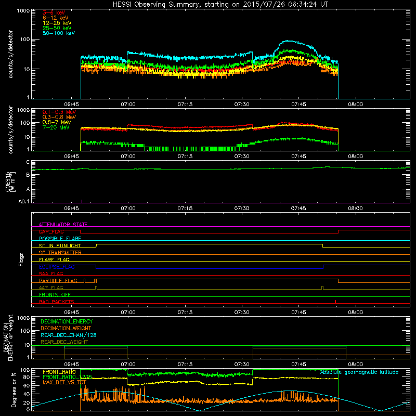Click the 08:00 tick label under the Flags plot
Screen dimensions: 416x416
point(356,313)
